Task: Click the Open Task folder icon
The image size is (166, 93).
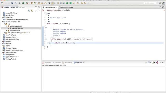Action: [x=42, y=3]
